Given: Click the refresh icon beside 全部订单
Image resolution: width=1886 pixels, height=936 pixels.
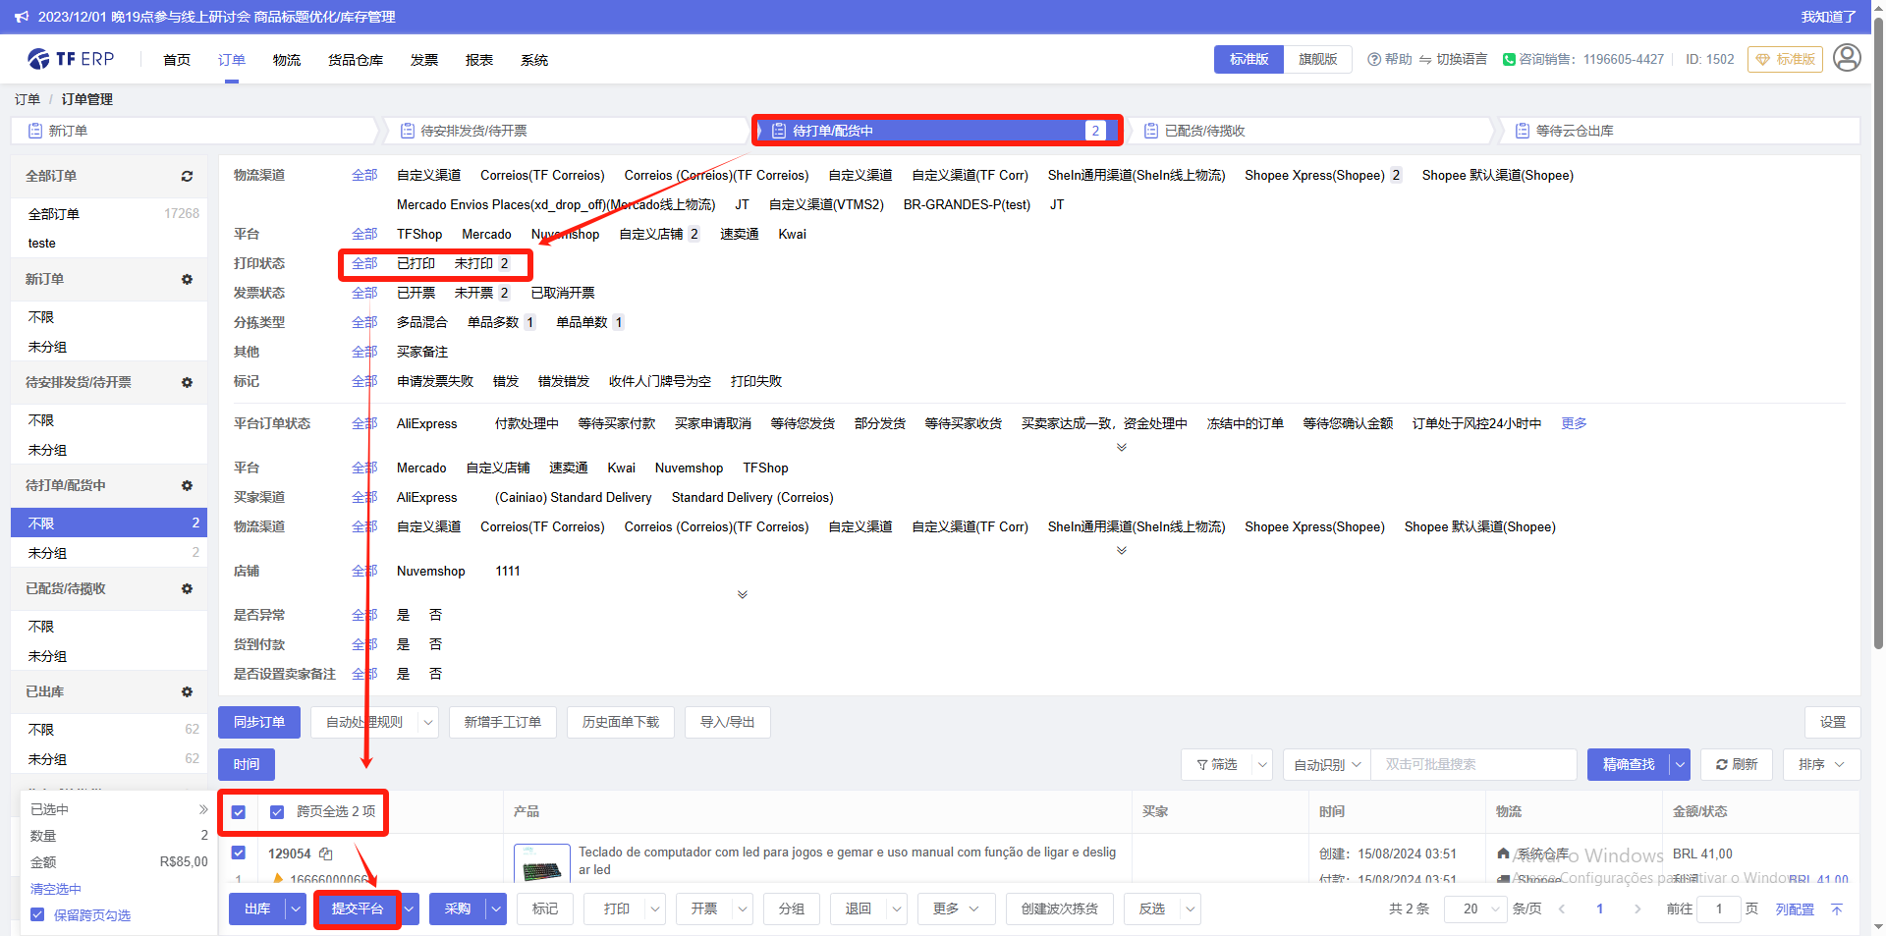Looking at the screenshot, I should (x=187, y=176).
